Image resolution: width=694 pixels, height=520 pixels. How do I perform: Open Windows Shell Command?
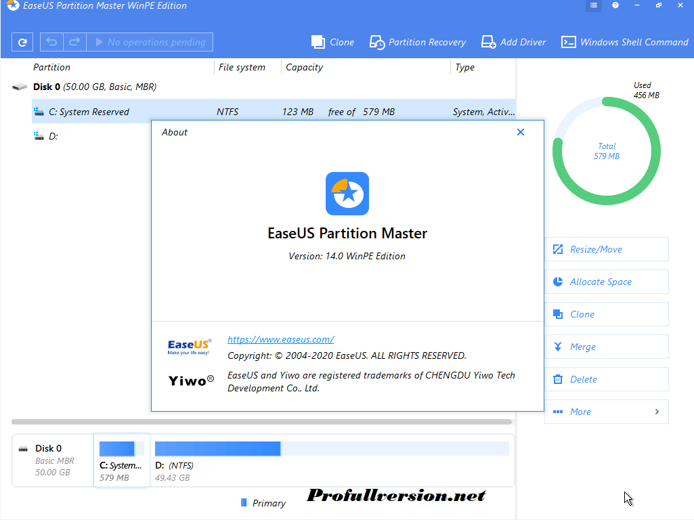(624, 41)
